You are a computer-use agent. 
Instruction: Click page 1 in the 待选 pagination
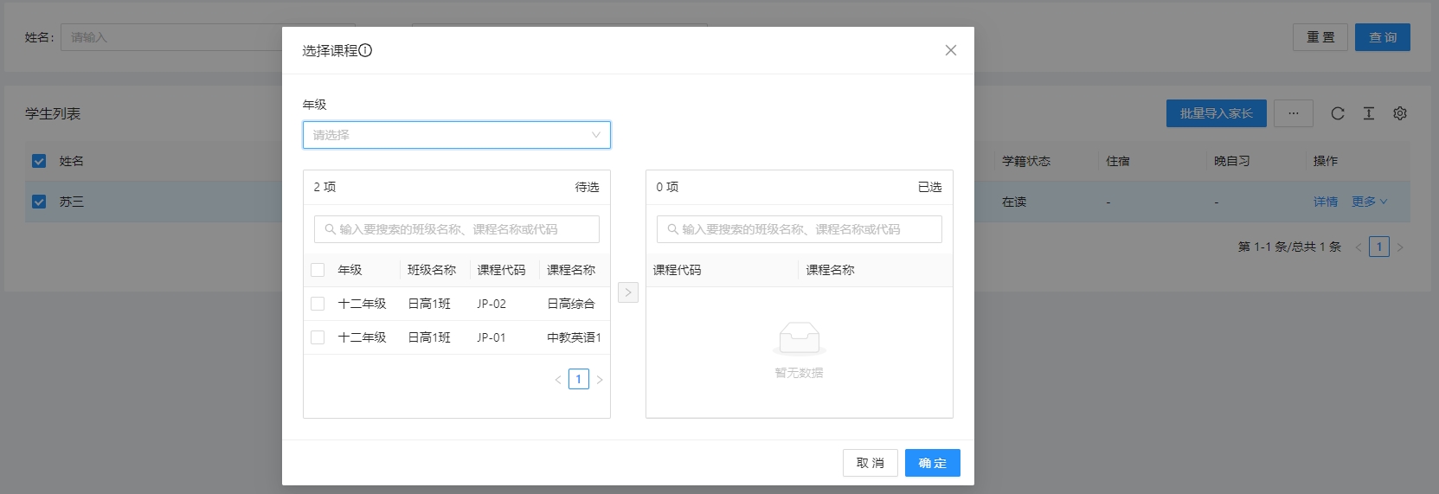pyautogui.click(x=579, y=379)
